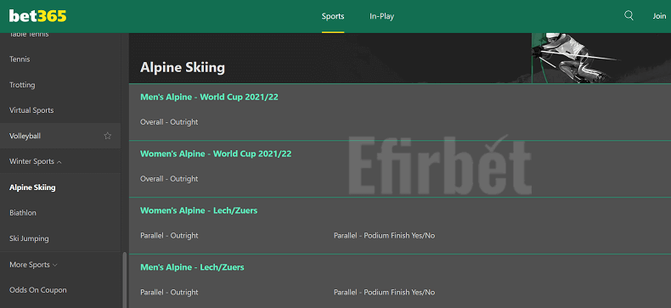Open Men's Alpine - Lech/Zuers heading

(192, 267)
